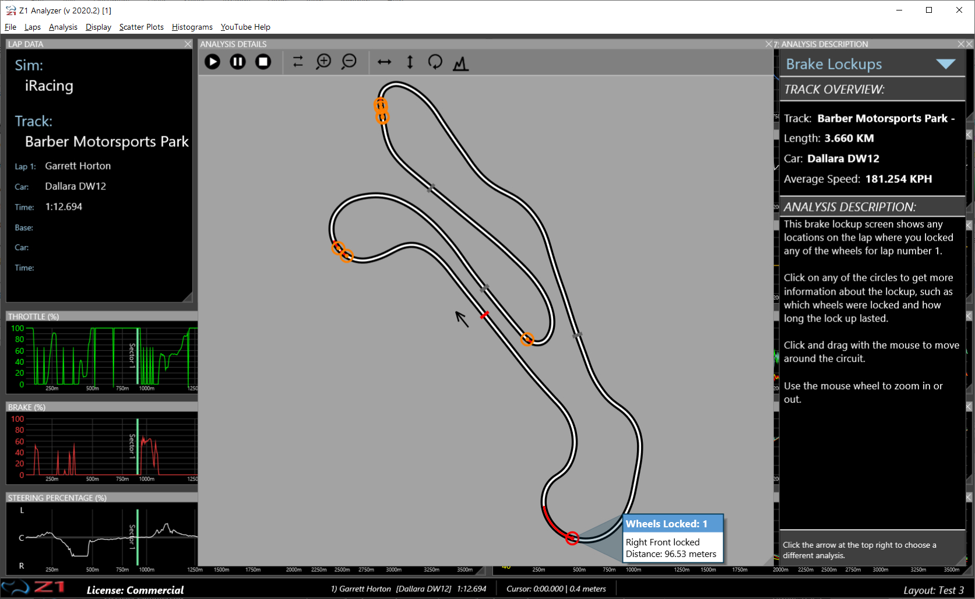Image resolution: width=975 pixels, height=599 pixels.
Task: Click the Distance: 96.53 meters text
Action: coord(671,554)
